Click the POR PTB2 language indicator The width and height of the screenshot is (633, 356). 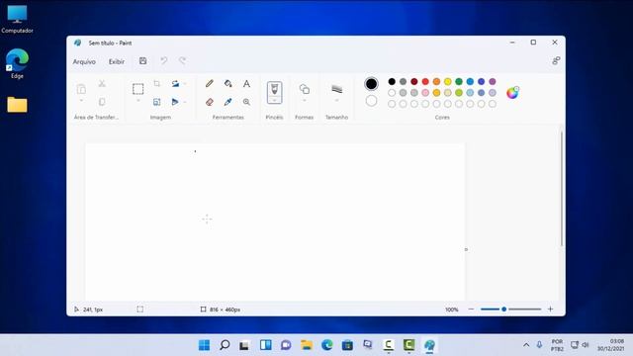pyautogui.click(x=557, y=345)
